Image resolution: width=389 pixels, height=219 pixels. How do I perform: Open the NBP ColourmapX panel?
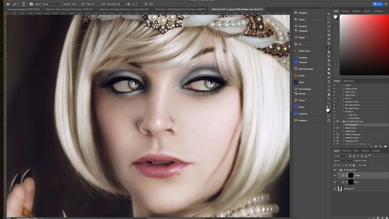(304, 69)
